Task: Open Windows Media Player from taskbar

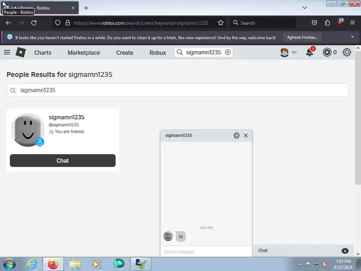Action: point(97,264)
